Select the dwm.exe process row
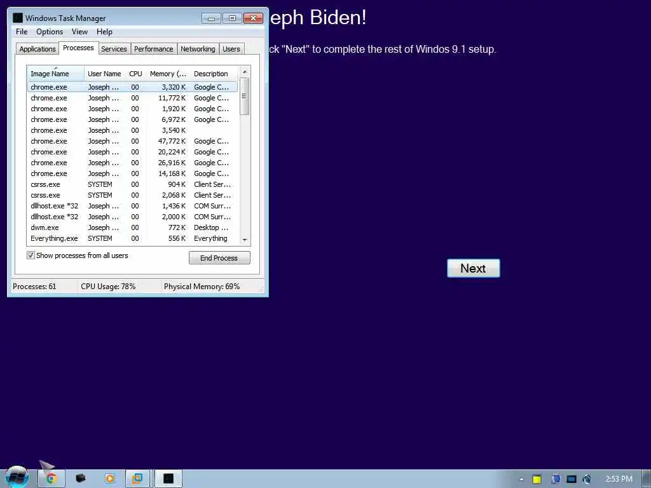Image resolution: width=651 pixels, height=488 pixels. (132, 227)
